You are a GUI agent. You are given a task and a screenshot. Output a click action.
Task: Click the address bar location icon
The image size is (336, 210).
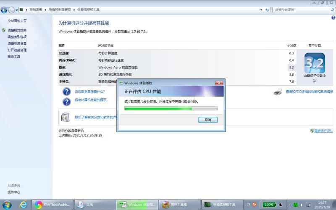pos(21,10)
